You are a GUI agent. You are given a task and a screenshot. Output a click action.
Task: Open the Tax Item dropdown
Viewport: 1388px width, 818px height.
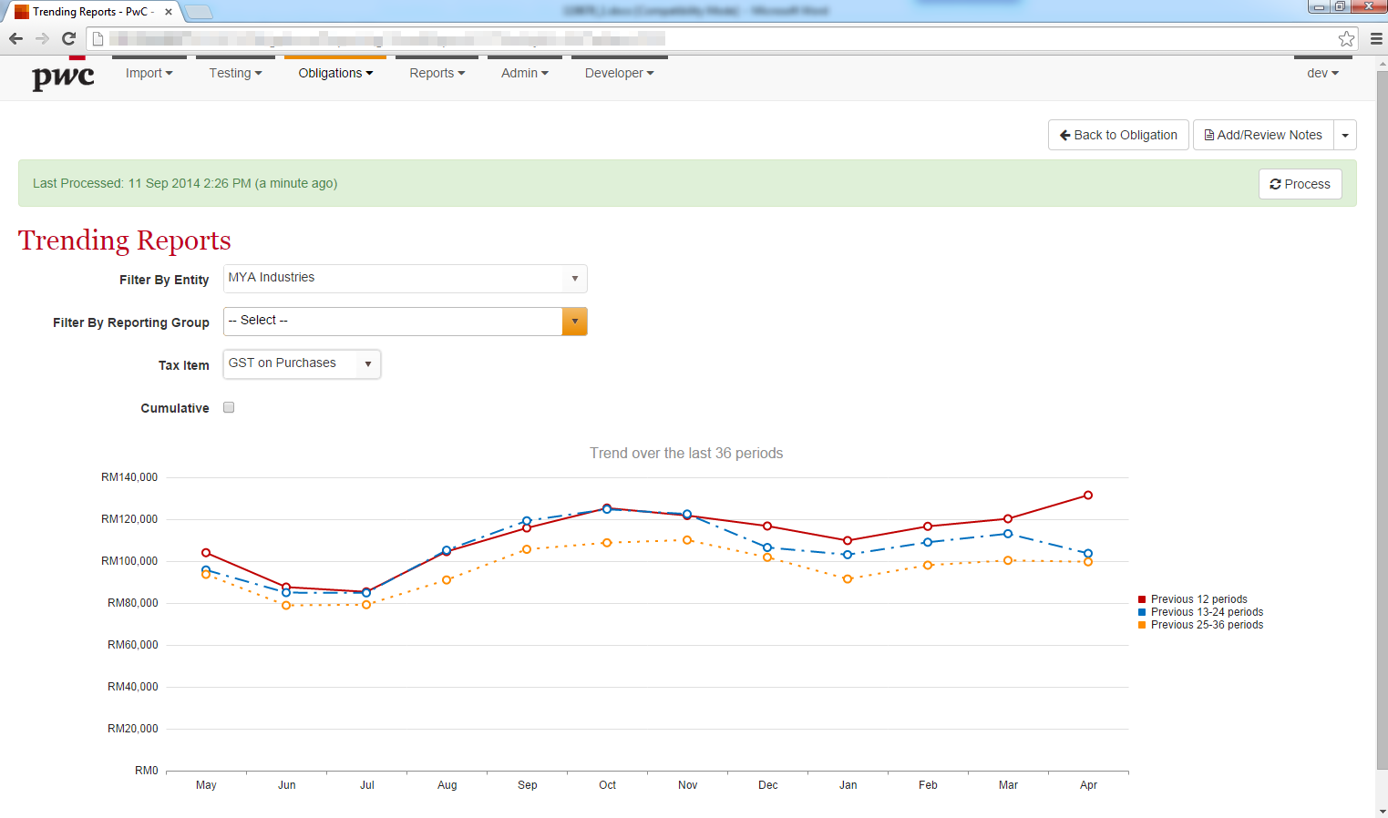[x=302, y=363]
